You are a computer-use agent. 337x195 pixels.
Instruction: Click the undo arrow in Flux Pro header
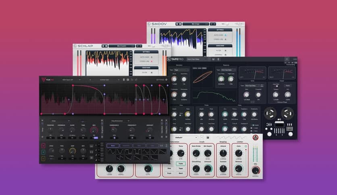click(x=132, y=80)
